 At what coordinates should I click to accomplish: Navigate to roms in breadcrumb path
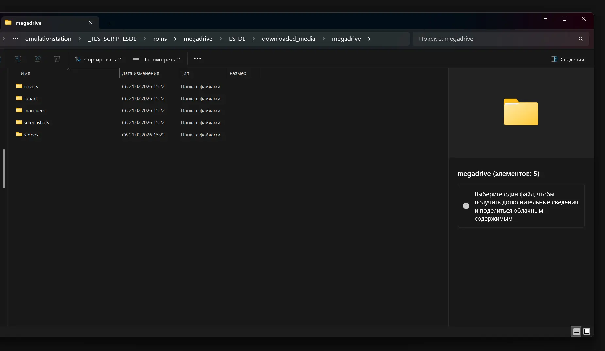[x=160, y=39]
